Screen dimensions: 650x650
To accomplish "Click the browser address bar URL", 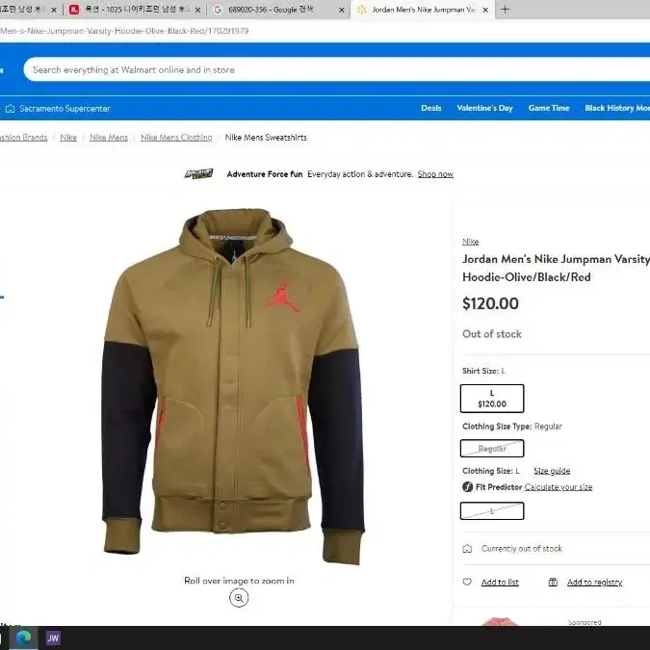I will 124,31.
